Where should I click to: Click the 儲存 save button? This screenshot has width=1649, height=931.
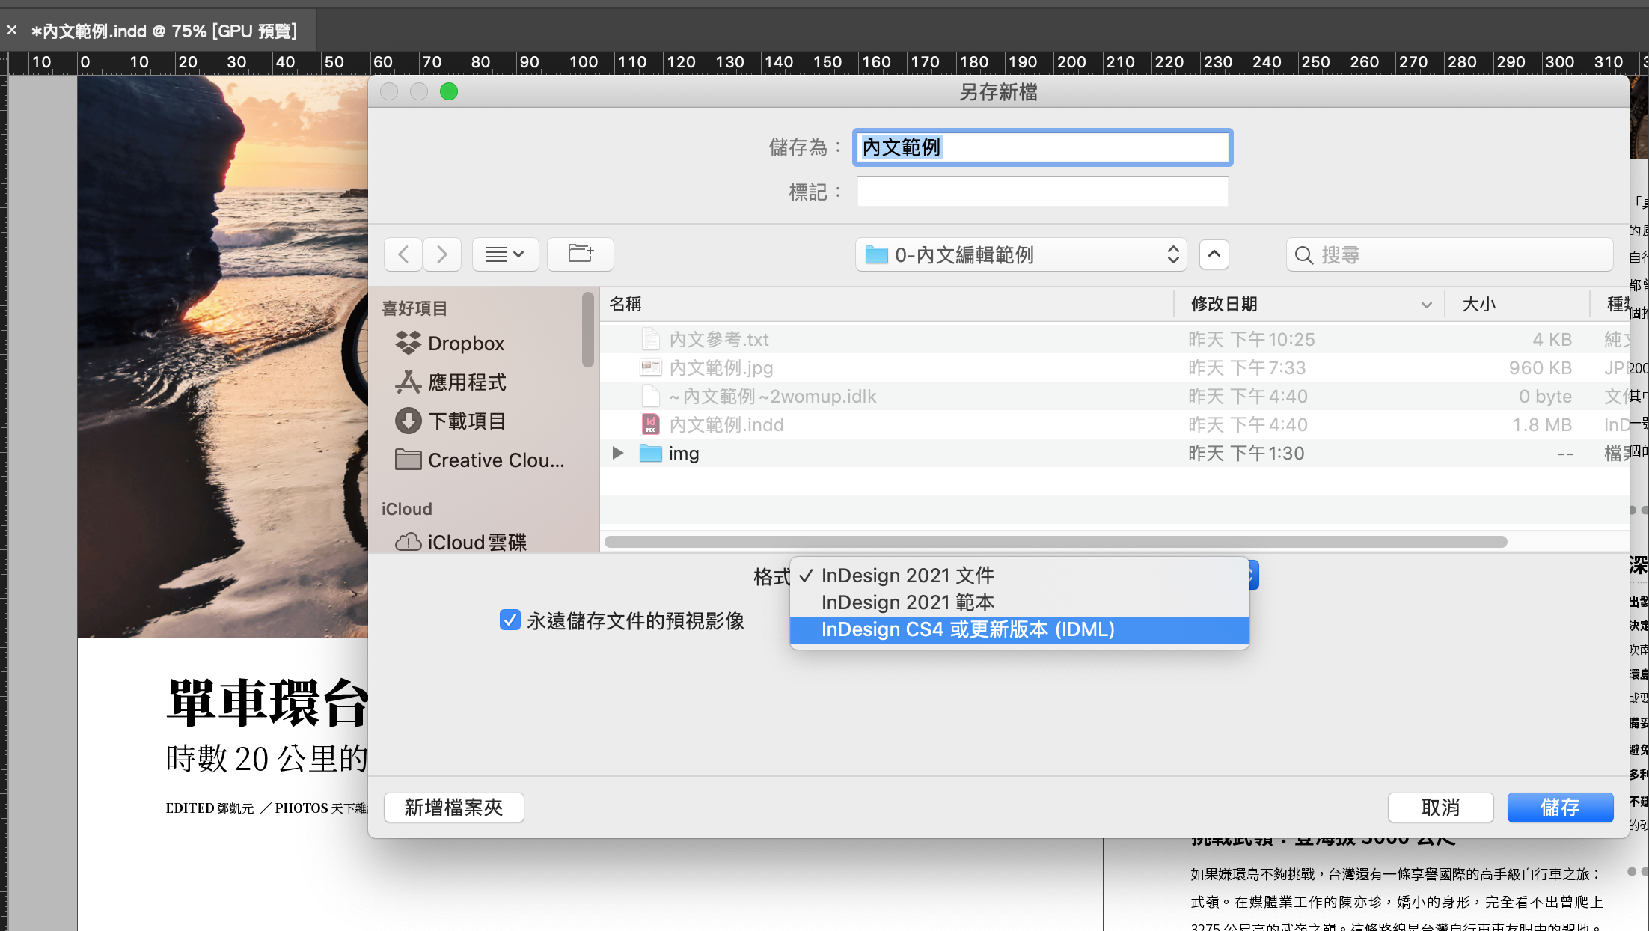click(1560, 808)
